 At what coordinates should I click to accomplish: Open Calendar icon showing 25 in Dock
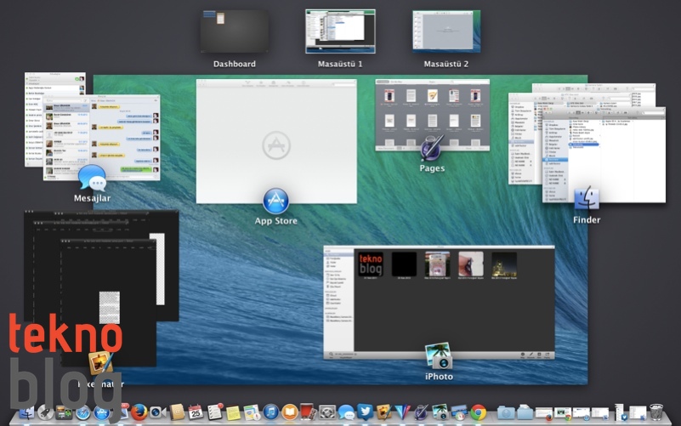click(196, 412)
